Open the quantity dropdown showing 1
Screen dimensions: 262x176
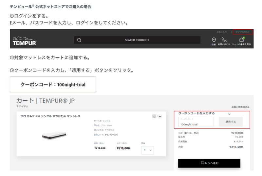[147, 150]
